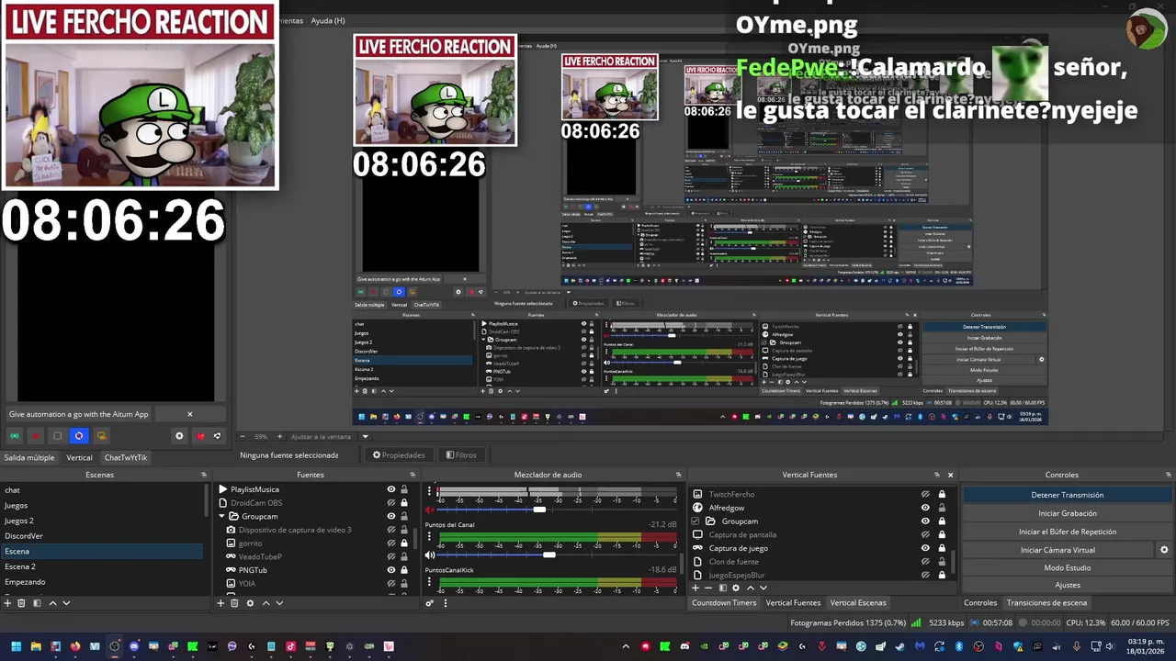
Task: Undock the Mezclador de audio panel
Action: 679,475
